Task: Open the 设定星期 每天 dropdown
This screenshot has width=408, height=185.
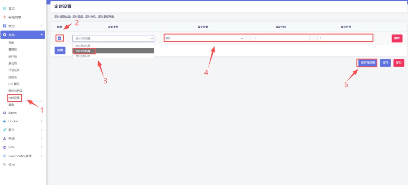Action: tap(204, 38)
